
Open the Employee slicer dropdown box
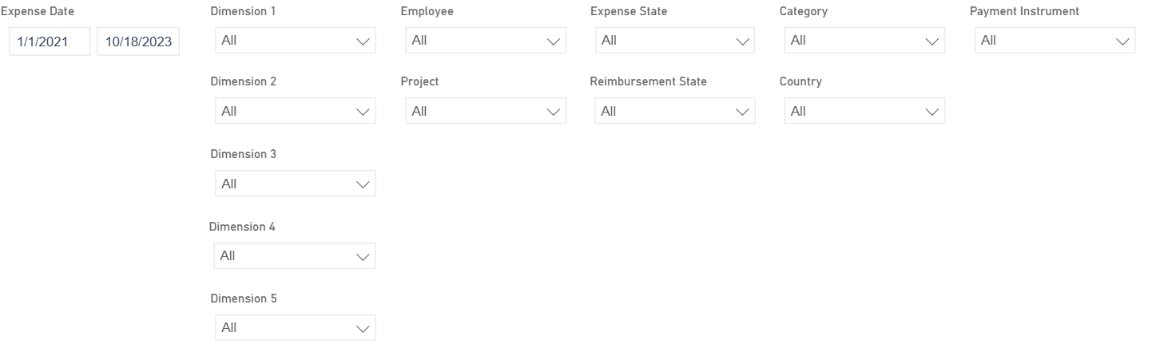pyautogui.click(x=485, y=41)
